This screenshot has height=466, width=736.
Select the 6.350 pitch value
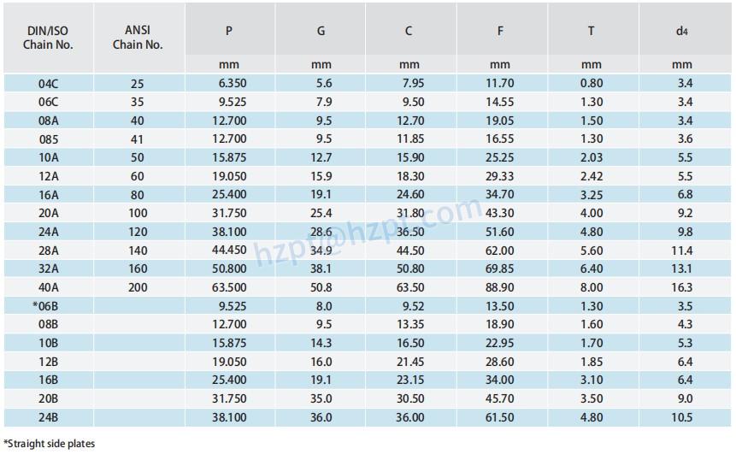click(232, 83)
